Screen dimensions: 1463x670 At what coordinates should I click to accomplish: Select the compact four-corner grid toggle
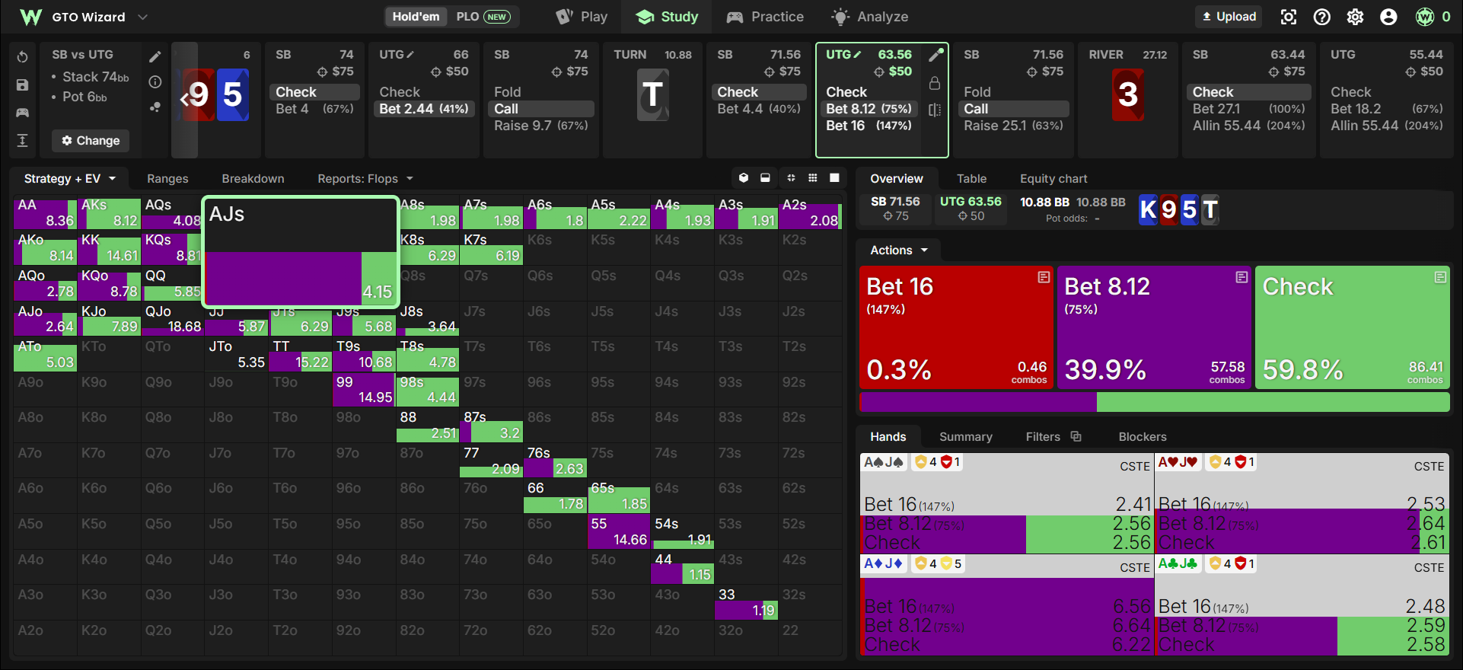tap(791, 177)
